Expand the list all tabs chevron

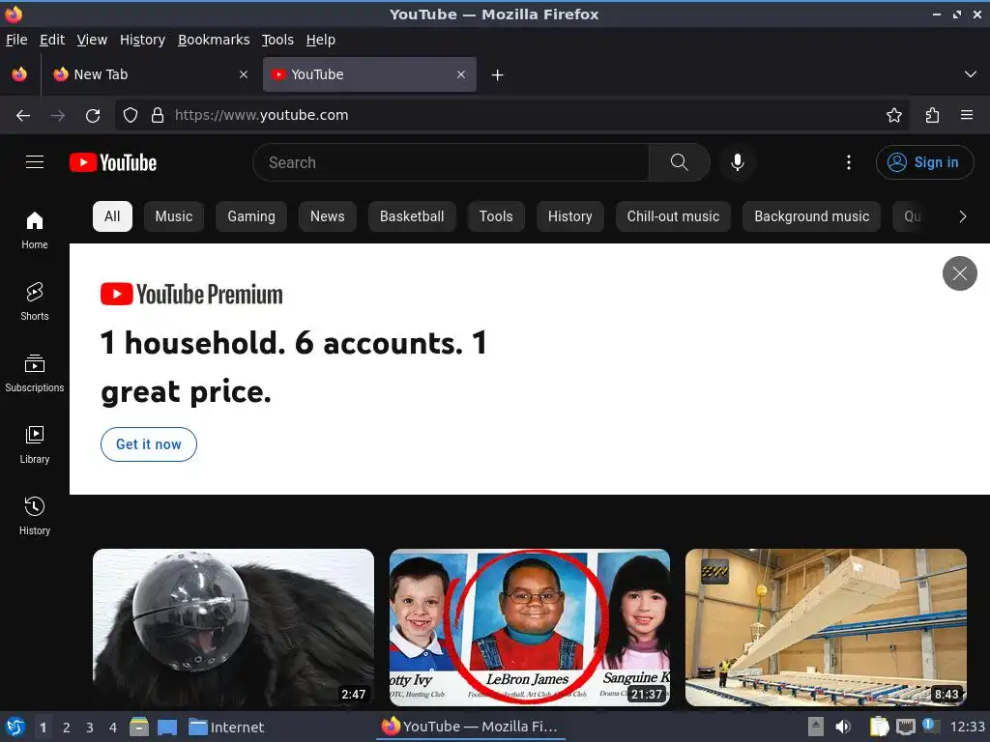971,74
